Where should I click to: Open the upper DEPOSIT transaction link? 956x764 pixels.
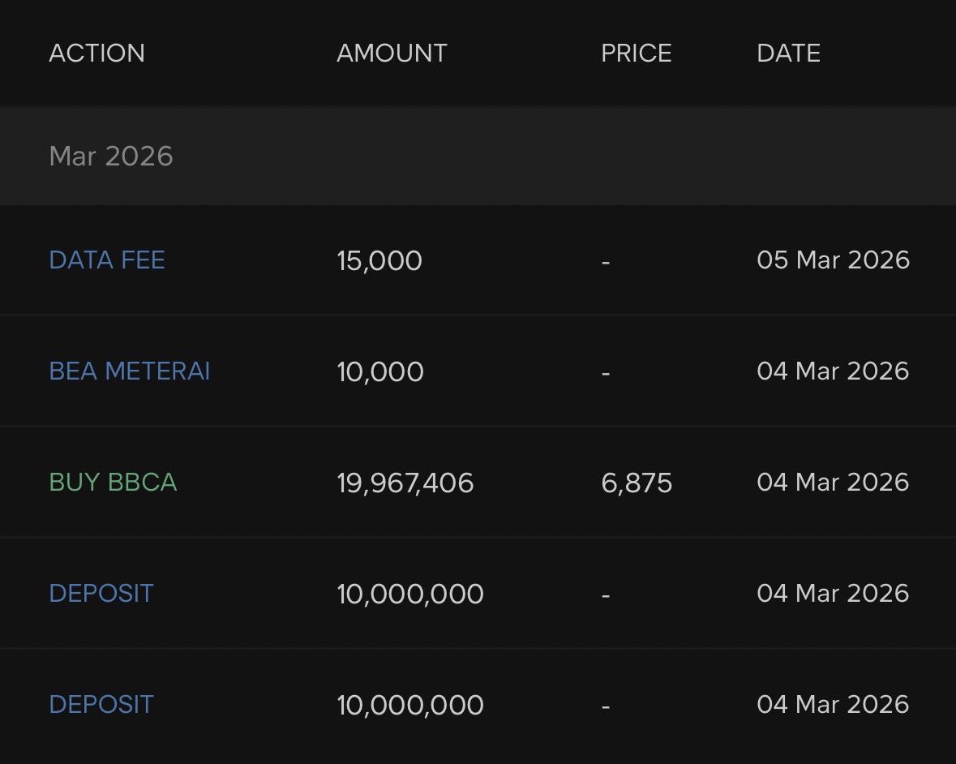click(101, 594)
